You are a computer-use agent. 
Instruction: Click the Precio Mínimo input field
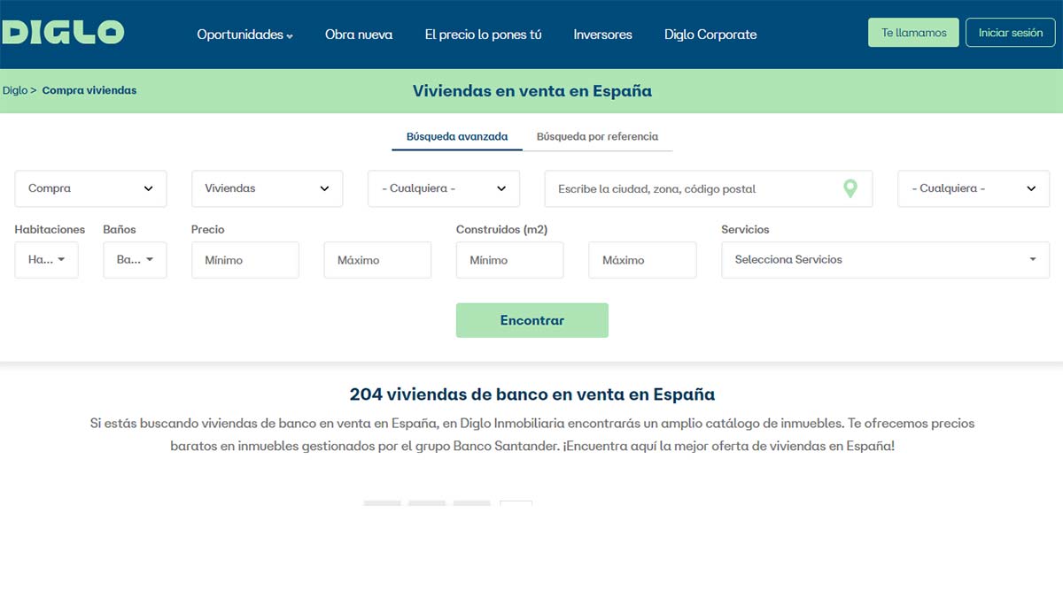(244, 260)
